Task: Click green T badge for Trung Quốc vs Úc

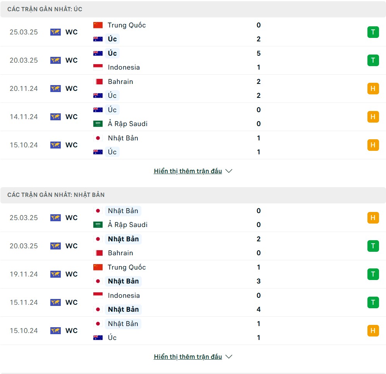Action: [x=373, y=32]
